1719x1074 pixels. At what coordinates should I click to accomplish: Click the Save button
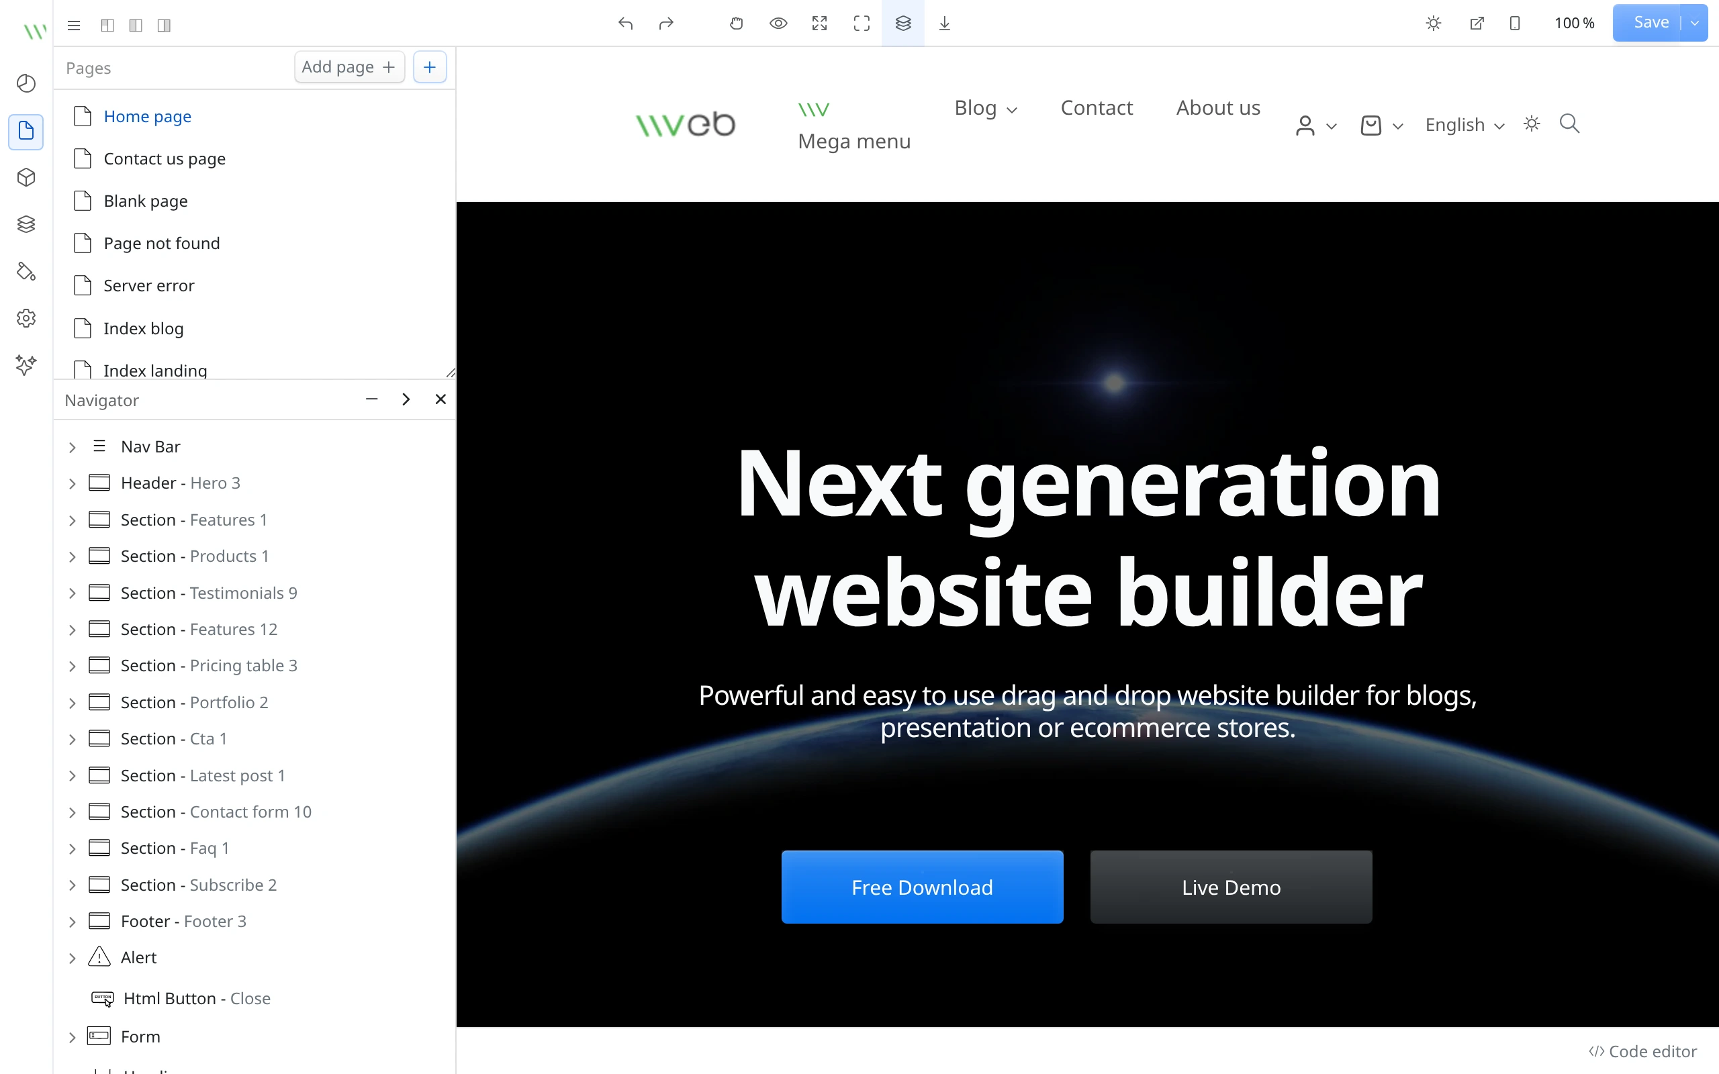1651,23
